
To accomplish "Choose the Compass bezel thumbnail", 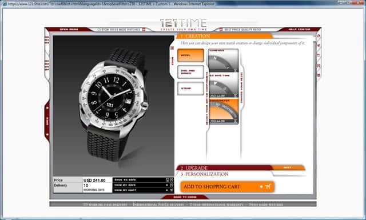I will coord(224,61).
